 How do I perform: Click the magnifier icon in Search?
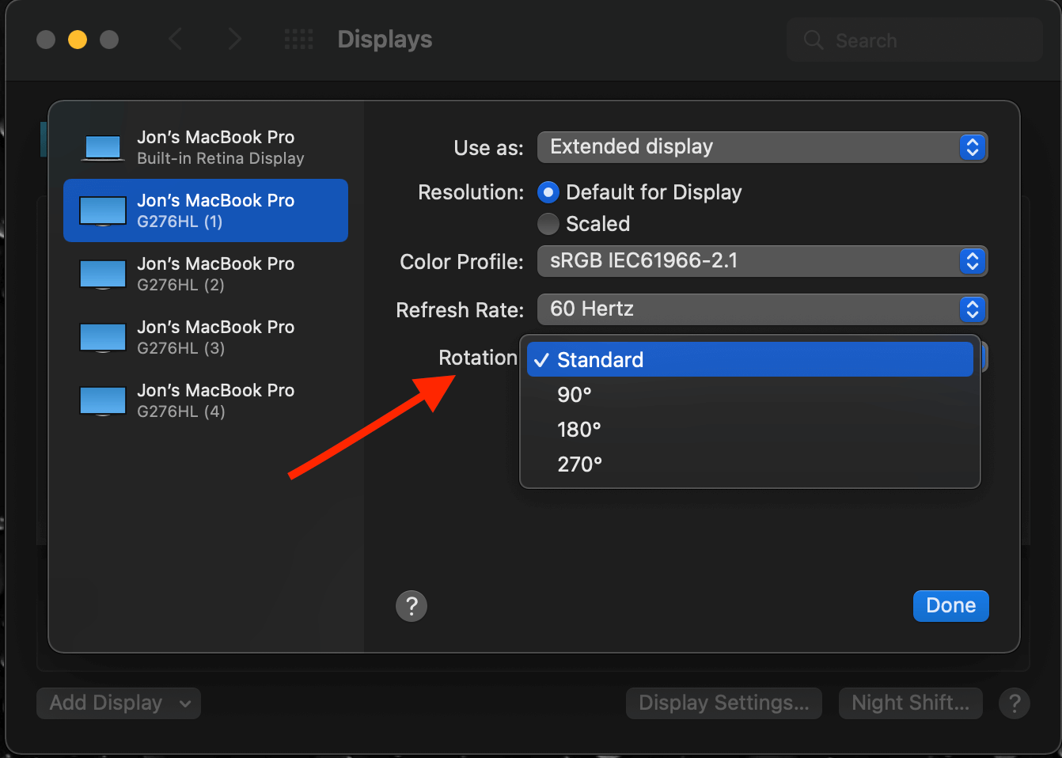click(814, 40)
